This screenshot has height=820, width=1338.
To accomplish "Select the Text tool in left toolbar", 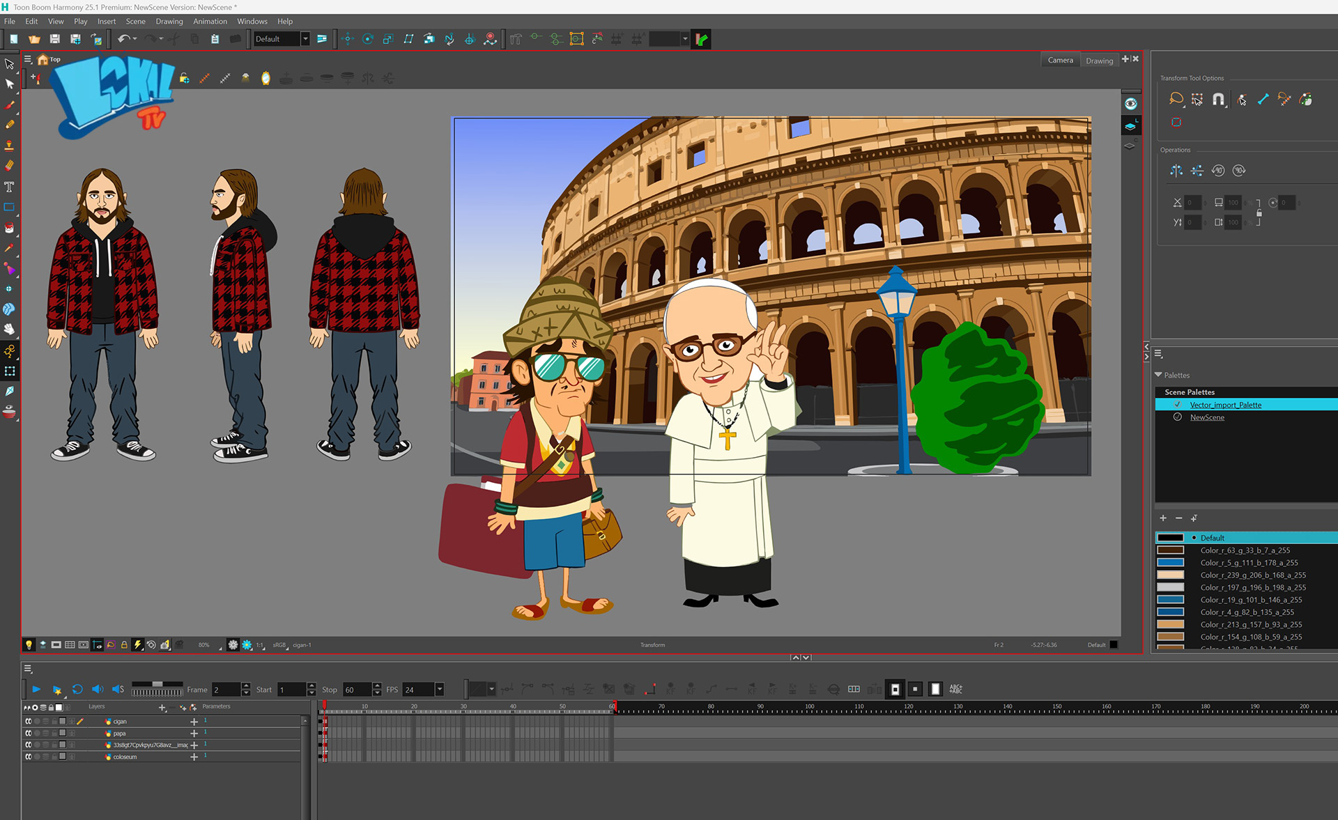I will (x=9, y=187).
